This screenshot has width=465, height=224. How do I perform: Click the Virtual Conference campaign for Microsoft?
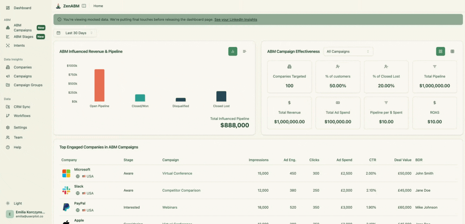[x=177, y=173]
